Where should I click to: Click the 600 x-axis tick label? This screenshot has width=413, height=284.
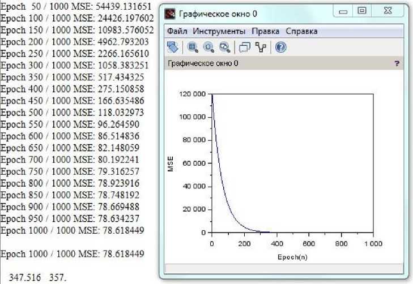point(309,244)
